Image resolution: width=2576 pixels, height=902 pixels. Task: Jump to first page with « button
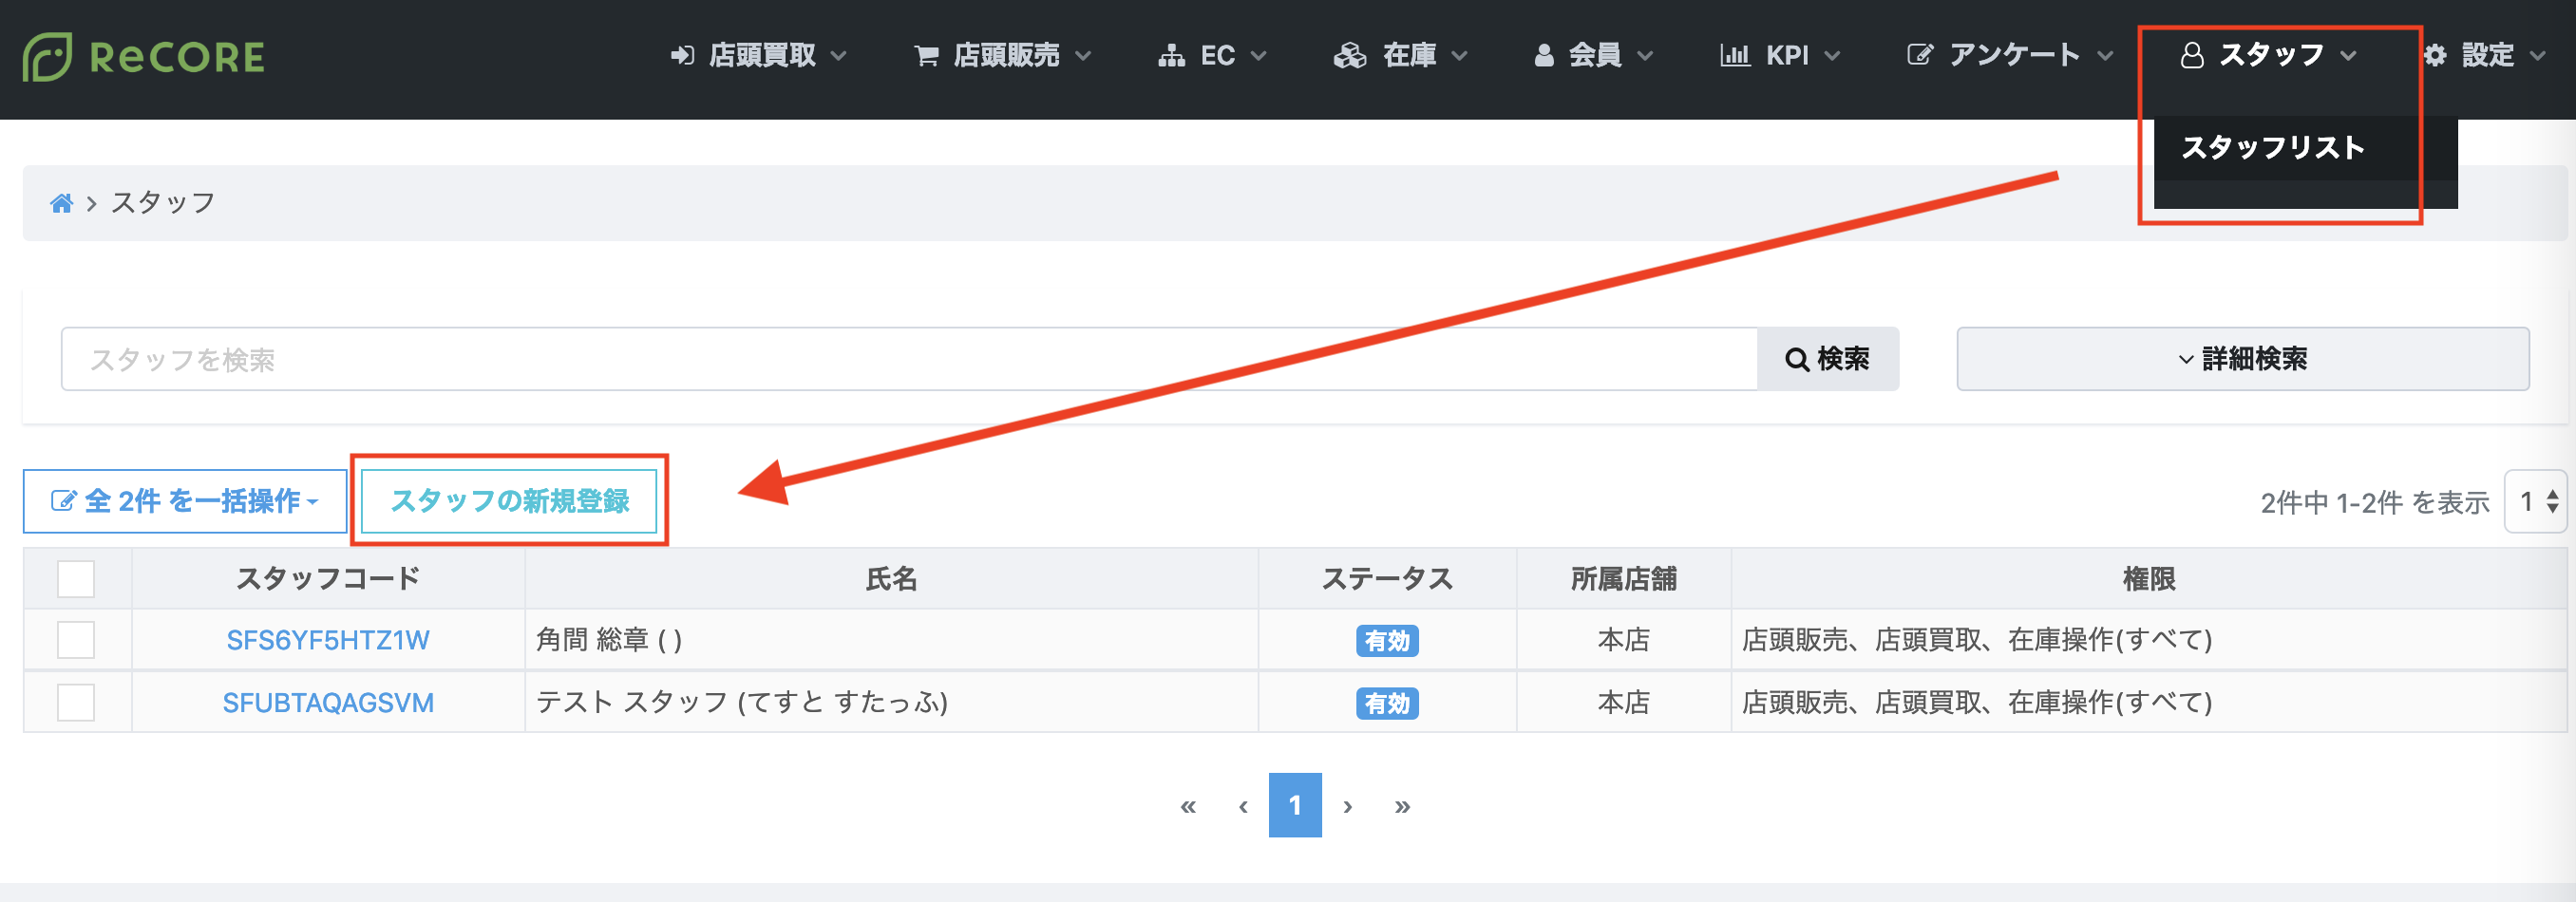point(1188,806)
